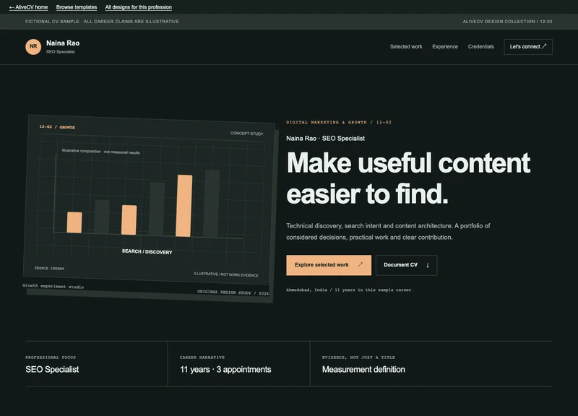The height and width of the screenshot is (416, 578).
Task: Click the arrow icon in Let's connect
Action: pyautogui.click(x=544, y=46)
